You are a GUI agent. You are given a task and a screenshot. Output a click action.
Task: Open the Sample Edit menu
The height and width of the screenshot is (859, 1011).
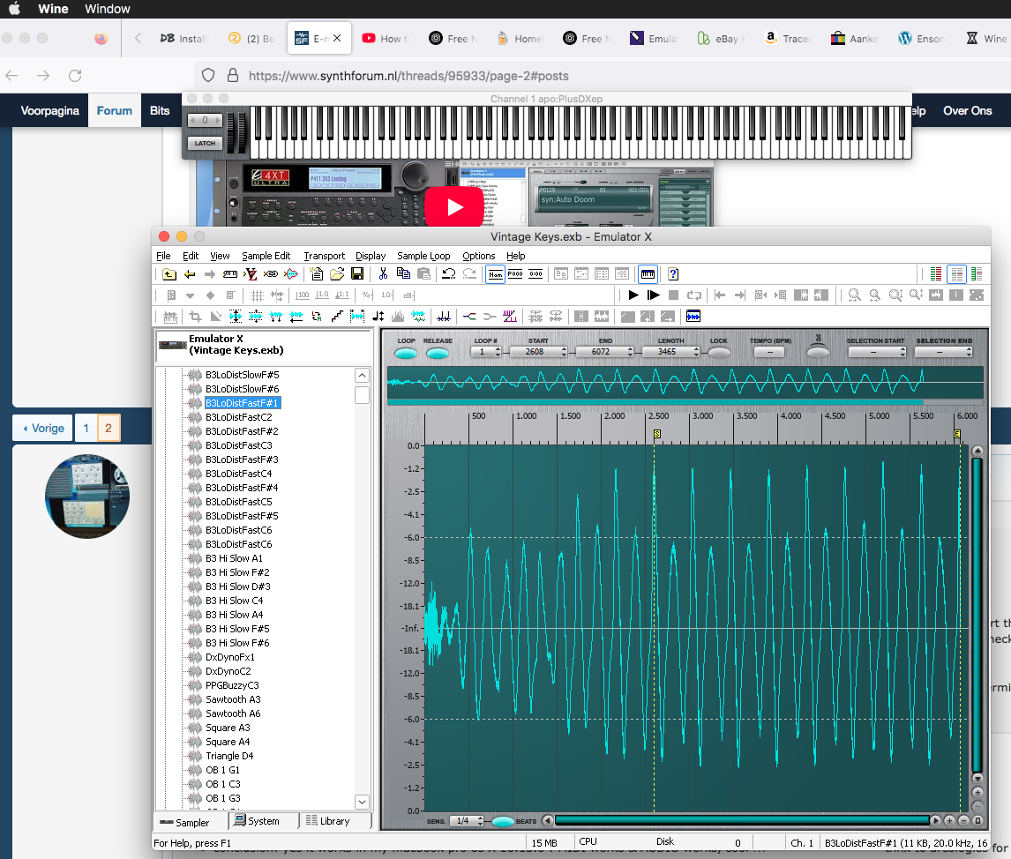(266, 256)
